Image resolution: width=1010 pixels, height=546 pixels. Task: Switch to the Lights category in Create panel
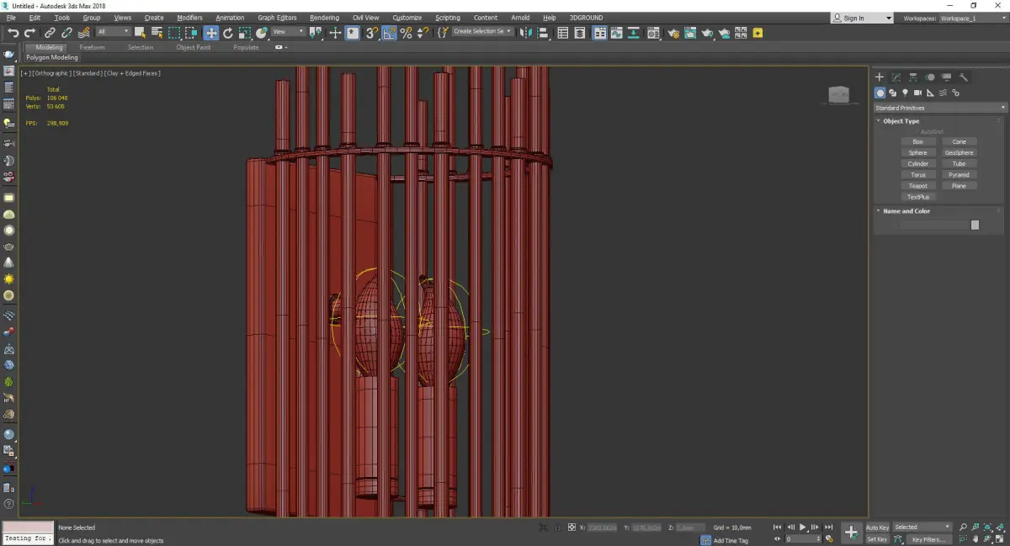click(x=905, y=93)
